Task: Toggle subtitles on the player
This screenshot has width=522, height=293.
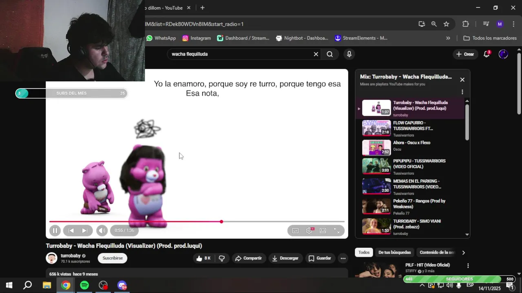Action: click(x=296, y=230)
